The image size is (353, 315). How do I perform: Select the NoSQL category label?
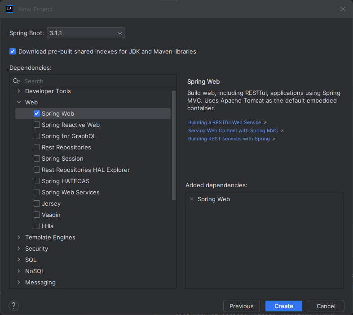35,271
